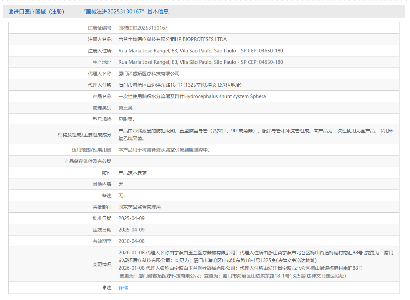Click the 产品储存条件及有效期 label
The image size is (410, 300).
[88, 161]
